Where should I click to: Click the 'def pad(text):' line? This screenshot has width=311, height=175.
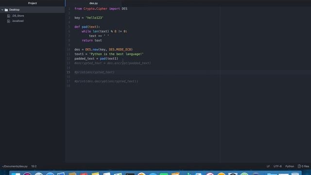tap(87, 27)
